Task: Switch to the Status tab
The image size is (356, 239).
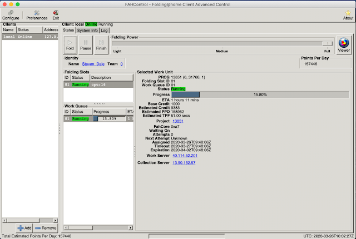Action: [x=68, y=30]
